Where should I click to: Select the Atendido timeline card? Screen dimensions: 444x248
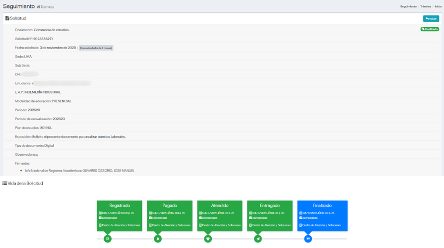point(219,215)
